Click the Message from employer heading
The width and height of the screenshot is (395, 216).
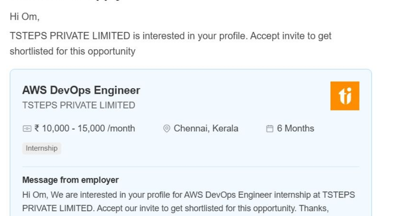[71, 180]
